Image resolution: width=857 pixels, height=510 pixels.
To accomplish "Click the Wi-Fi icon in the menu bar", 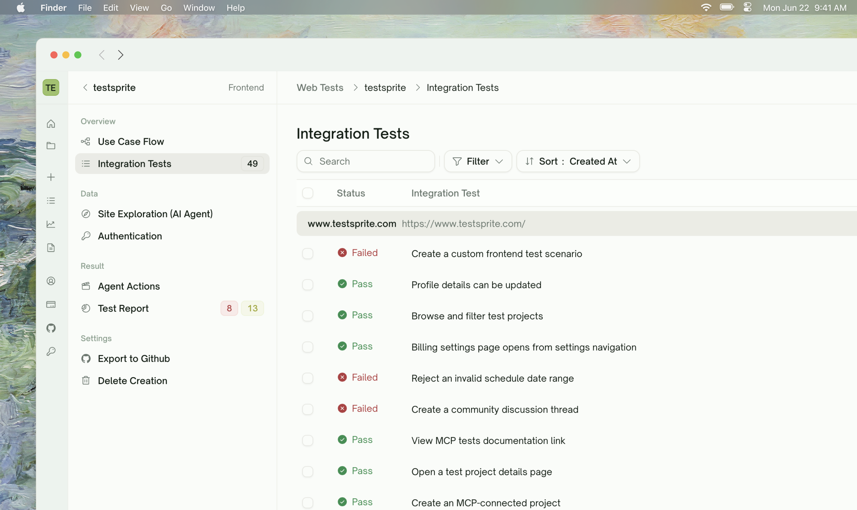I will tap(706, 7).
